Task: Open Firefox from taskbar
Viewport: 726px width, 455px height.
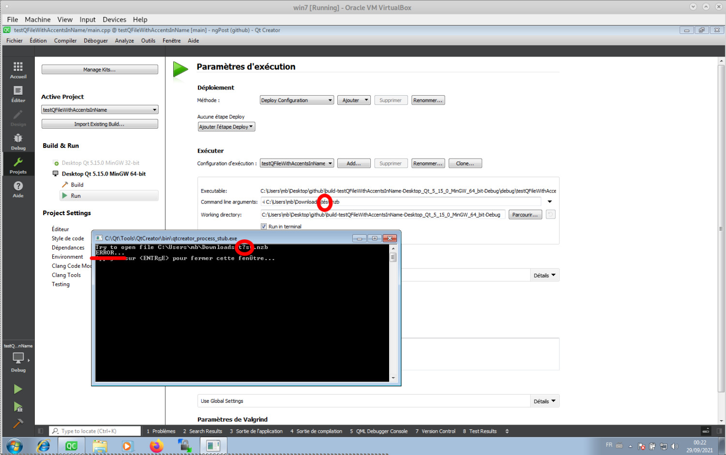Action: pyautogui.click(x=156, y=446)
